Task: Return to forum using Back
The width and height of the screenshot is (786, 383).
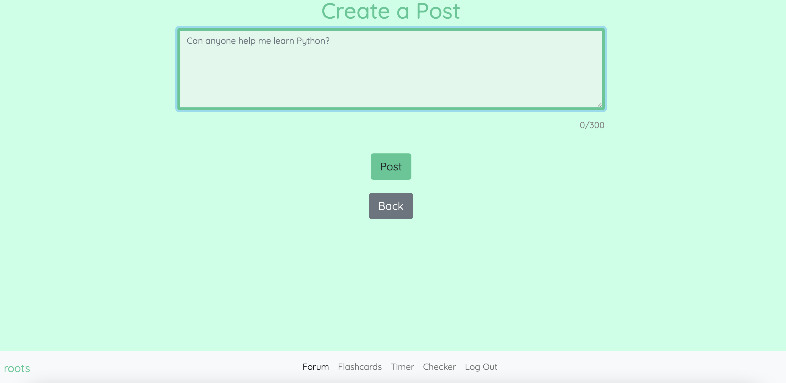Action: coord(391,206)
